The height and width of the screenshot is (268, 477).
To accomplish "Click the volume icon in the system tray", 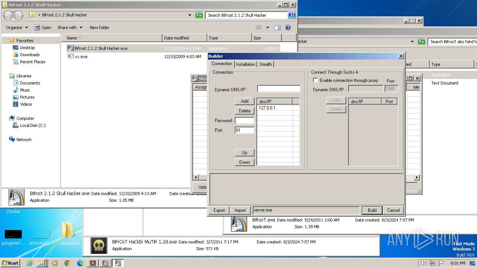I will tap(424, 263).
